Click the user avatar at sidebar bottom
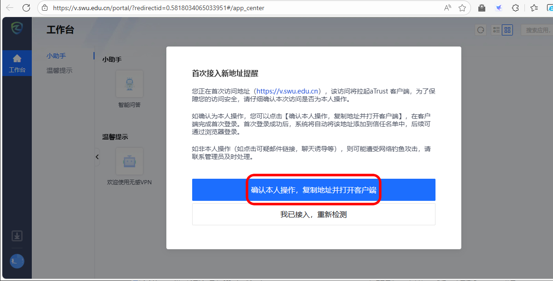Viewport: 553px width, 281px height. pos(17,261)
